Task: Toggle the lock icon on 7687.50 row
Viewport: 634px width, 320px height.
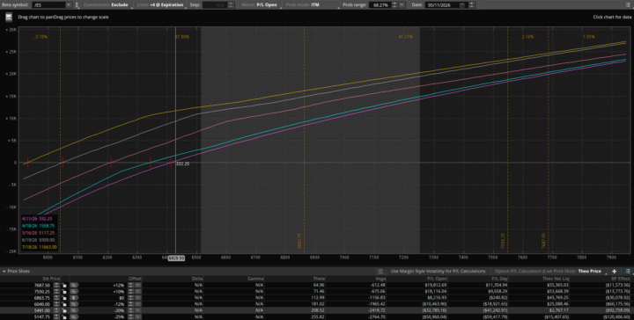Action: (x=64, y=285)
